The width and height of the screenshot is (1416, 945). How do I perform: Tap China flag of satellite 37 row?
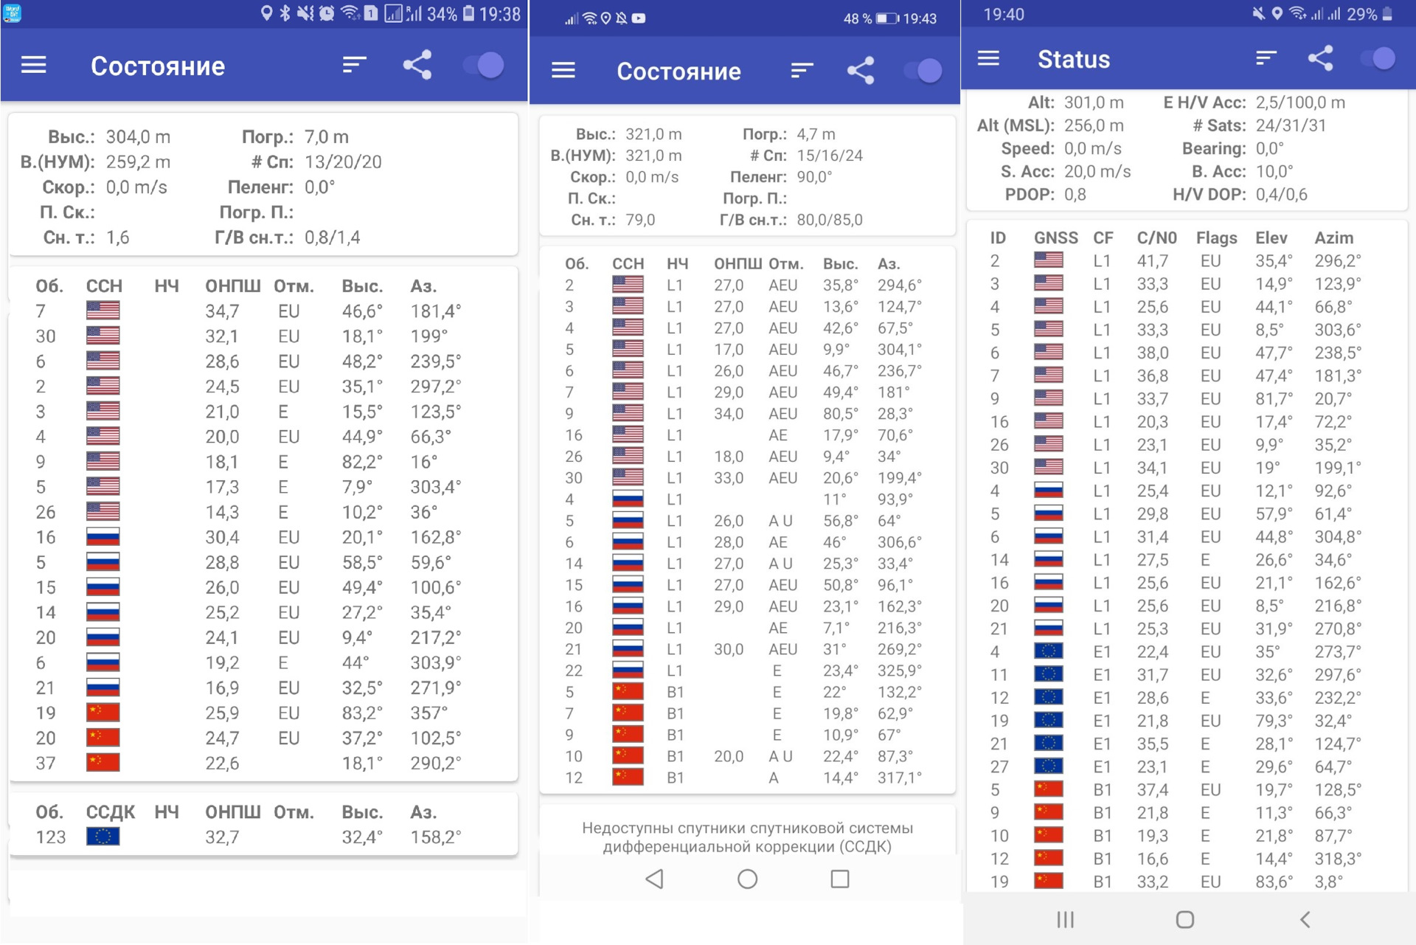pyautogui.click(x=103, y=762)
